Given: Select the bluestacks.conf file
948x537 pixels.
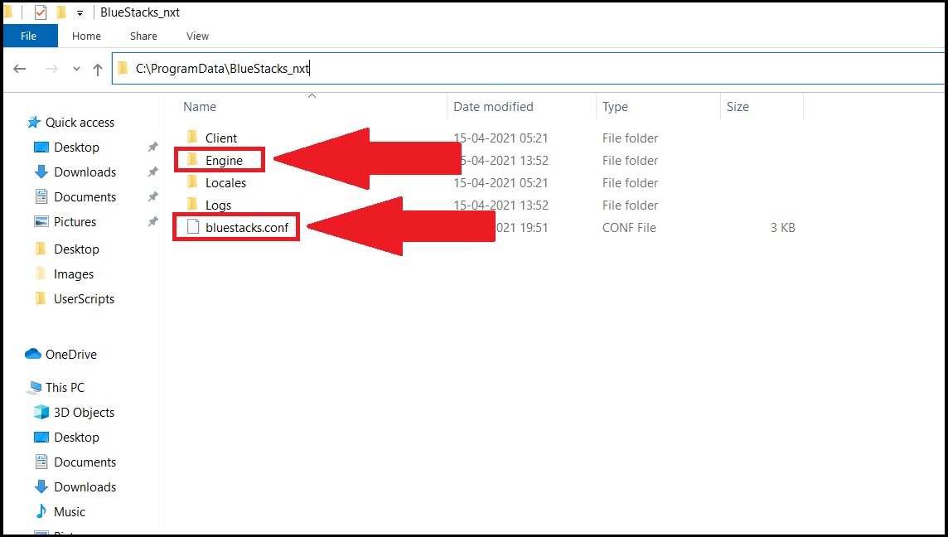Looking at the screenshot, I should click(x=247, y=228).
